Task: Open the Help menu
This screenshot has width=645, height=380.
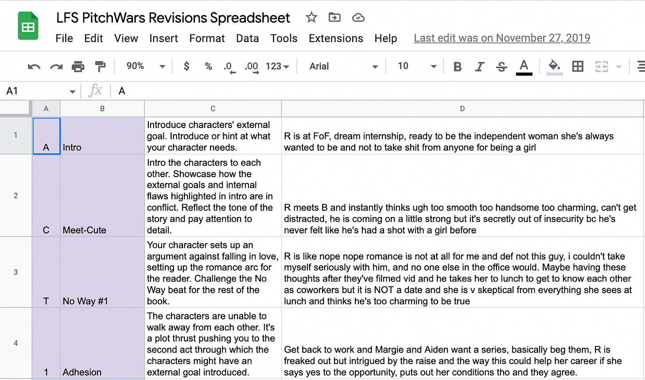Action: [x=385, y=38]
